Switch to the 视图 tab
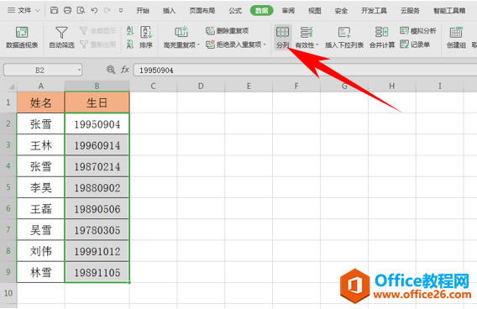The width and height of the screenshot is (477, 309). click(315, 11)
